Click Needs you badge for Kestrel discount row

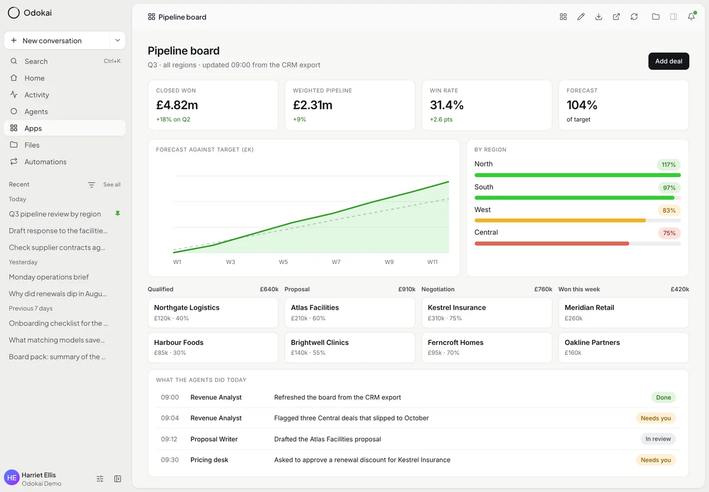point(656,460)
